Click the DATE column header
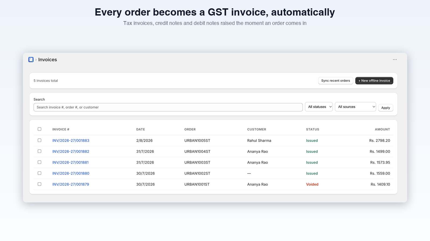The height and width of the screenshot is (241, 430). coord(141,129)
